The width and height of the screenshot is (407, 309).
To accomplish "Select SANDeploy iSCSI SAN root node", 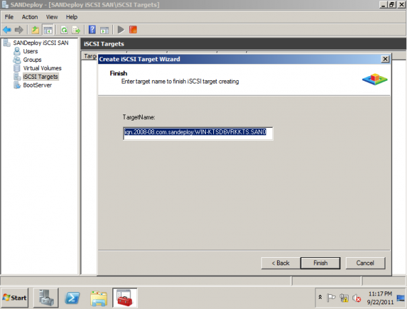I will [x=40, y=43].
